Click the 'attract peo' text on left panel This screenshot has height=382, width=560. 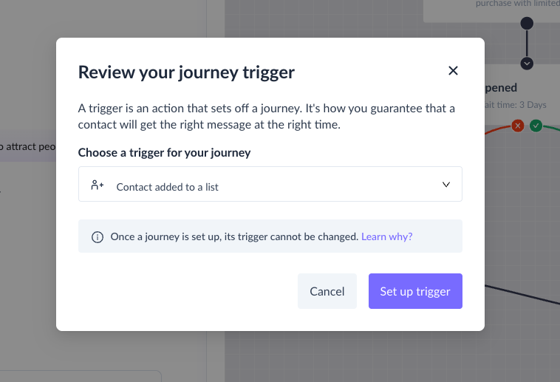[x=28, y=146]
